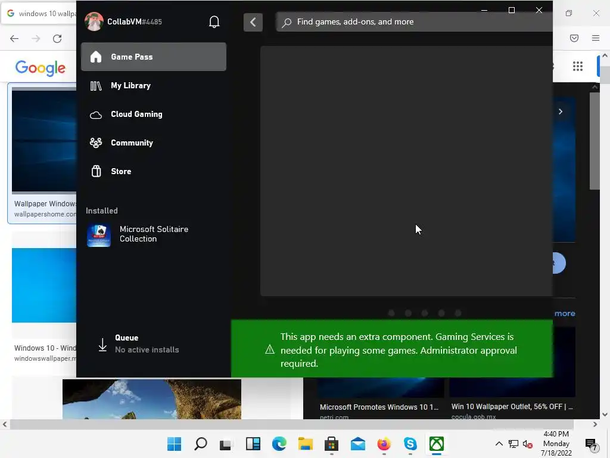The height and width of the screenshot is (458, 610).
Task: Open the notifications bell in Xbox app
Action: point(214,22)
